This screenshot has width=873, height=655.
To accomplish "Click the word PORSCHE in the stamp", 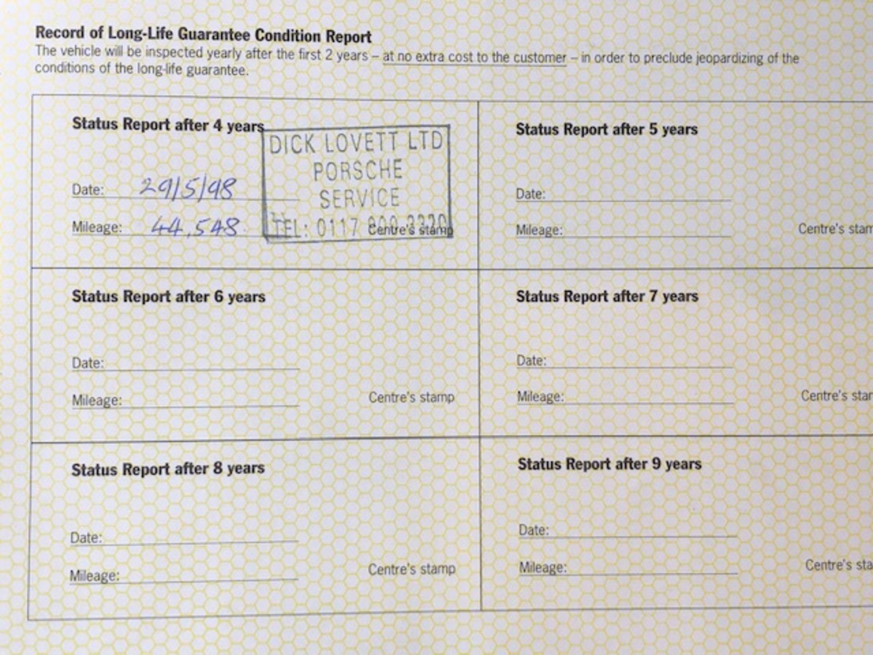I will [x=358, y=171].
